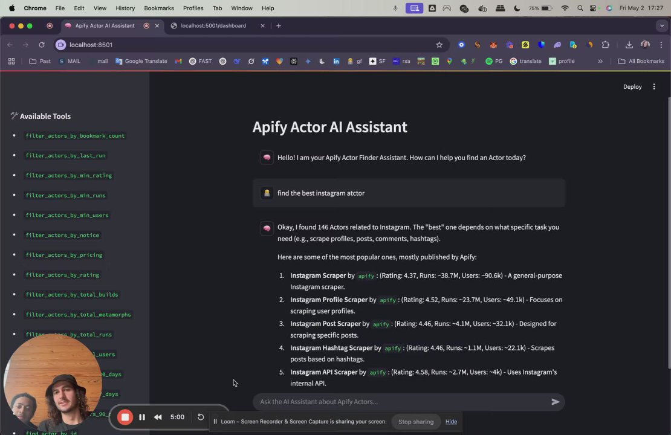
Task: Click the Deploy button
Action: (632, 87)
